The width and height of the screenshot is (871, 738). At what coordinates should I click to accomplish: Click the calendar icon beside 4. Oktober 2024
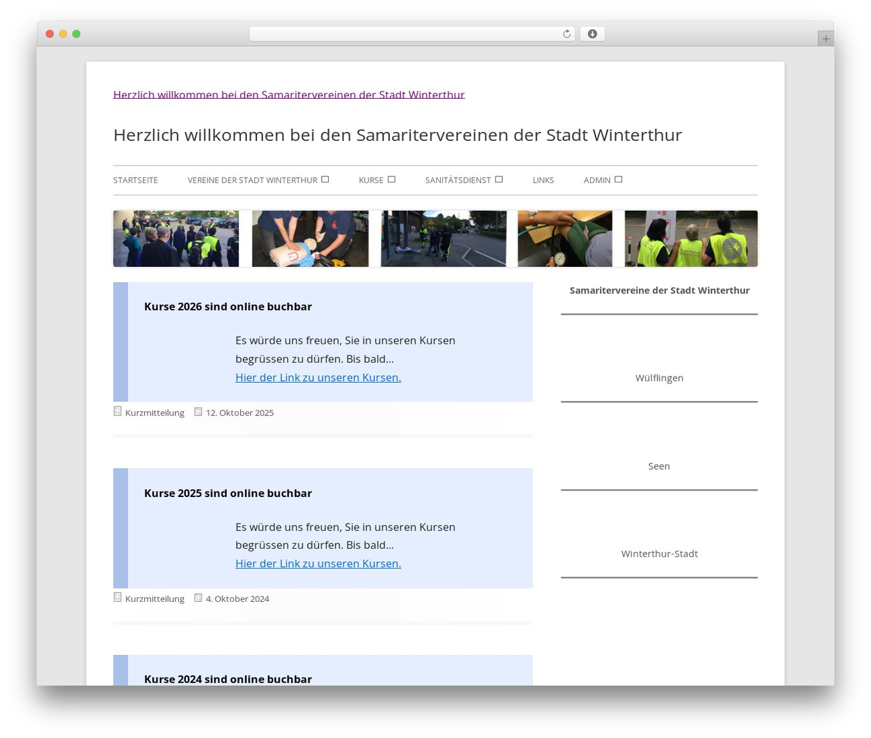point(198,598)
